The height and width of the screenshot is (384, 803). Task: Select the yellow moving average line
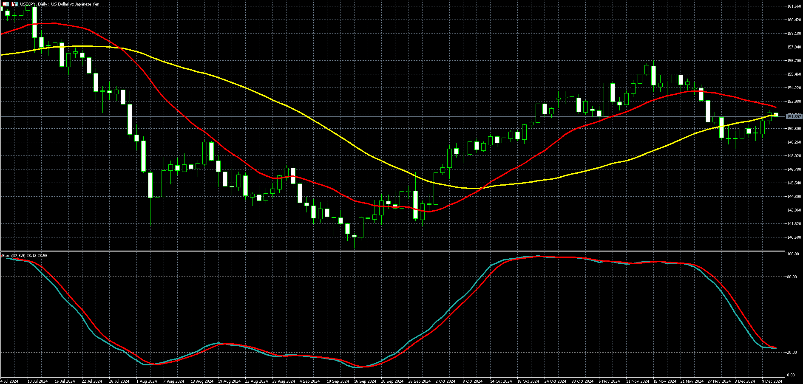tap(298, 111)
